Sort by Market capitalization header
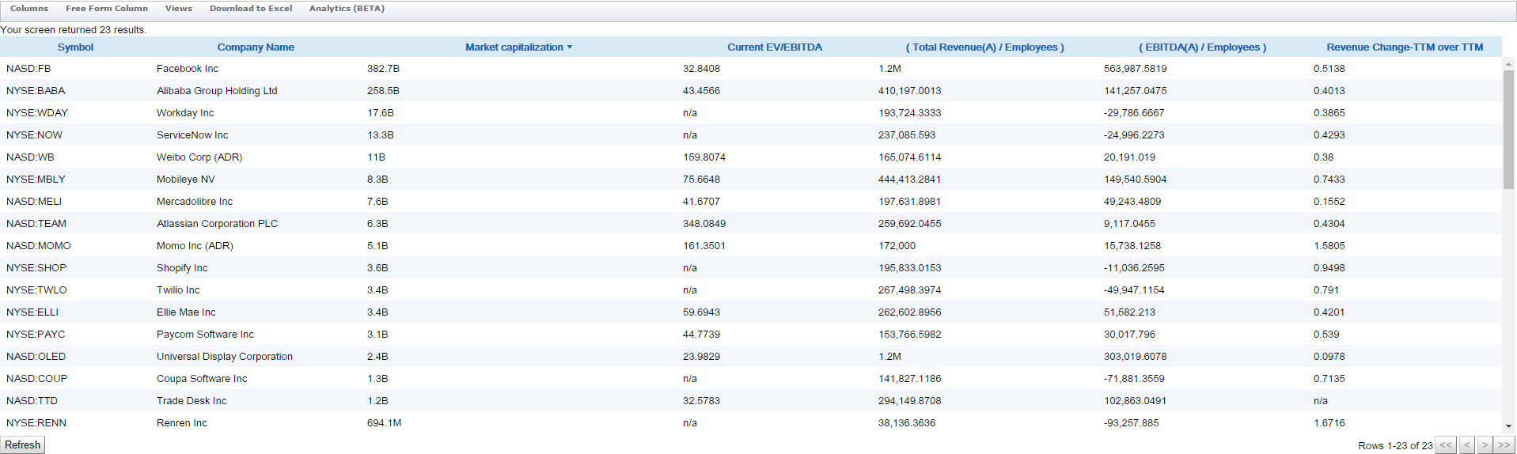The image size is (1517, 454). pyautogui.click(x=514, y=47)
